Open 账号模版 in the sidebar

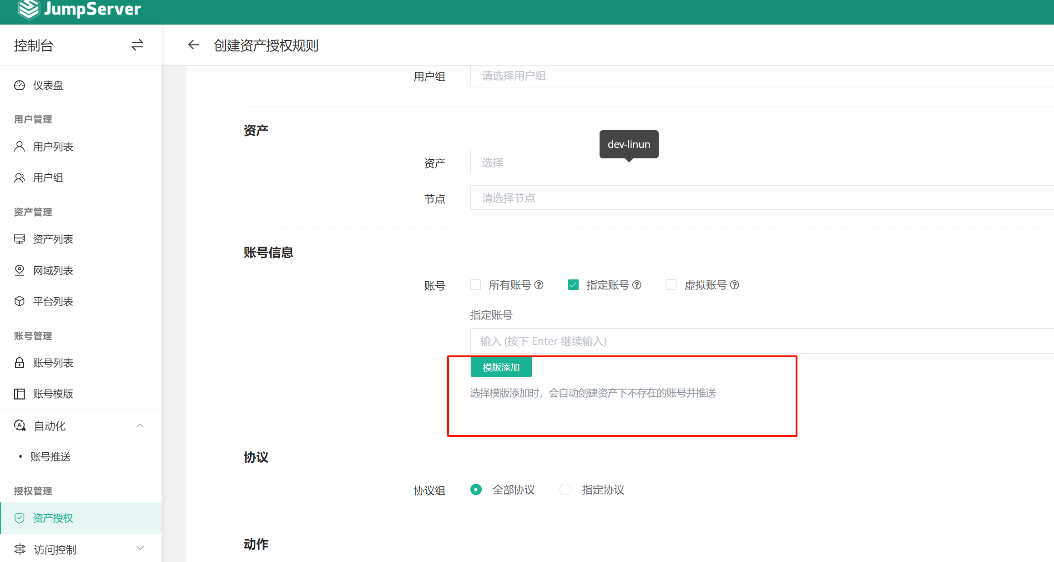click(x=53, y=394)
